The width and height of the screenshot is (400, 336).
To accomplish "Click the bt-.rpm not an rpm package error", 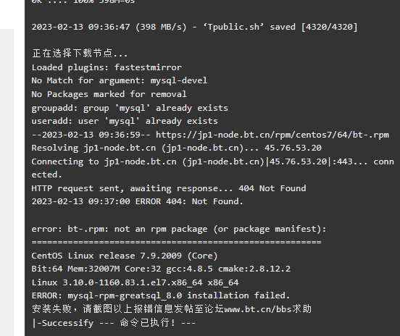I will (x=179, y=229).
